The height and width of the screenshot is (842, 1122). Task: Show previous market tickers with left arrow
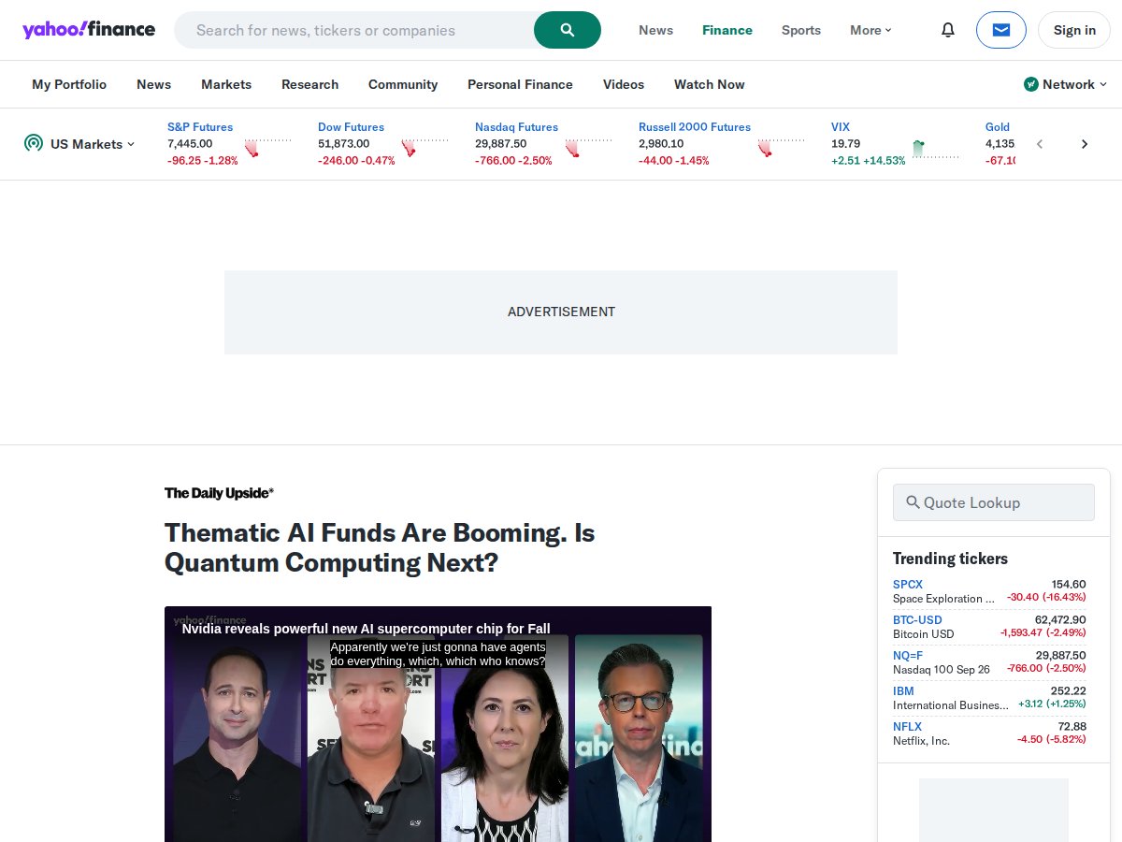coord(1040,144)
